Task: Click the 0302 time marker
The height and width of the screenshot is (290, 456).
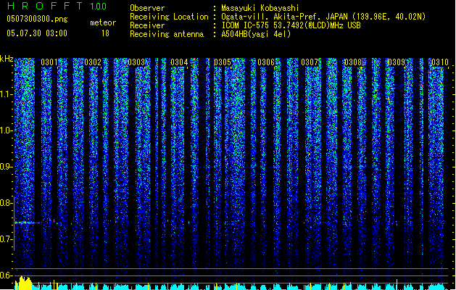Action: coord(93,62)
